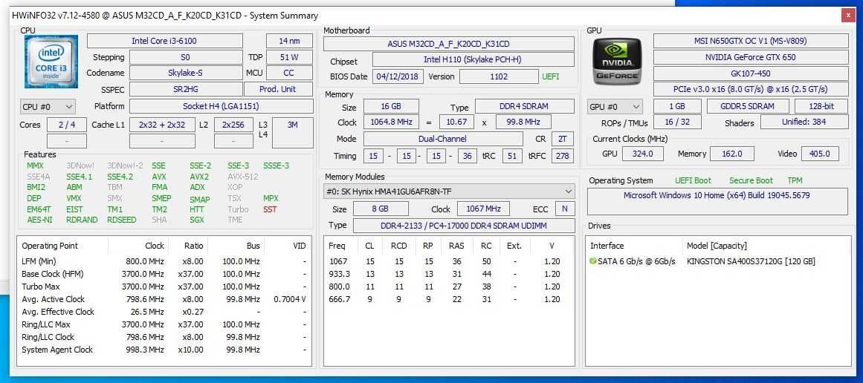Select the Avg. Effective Clock row

[164, 312]
